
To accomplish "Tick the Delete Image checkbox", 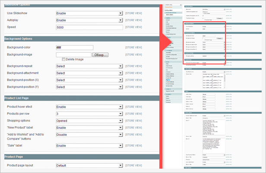I will click(x=64, y=59).
